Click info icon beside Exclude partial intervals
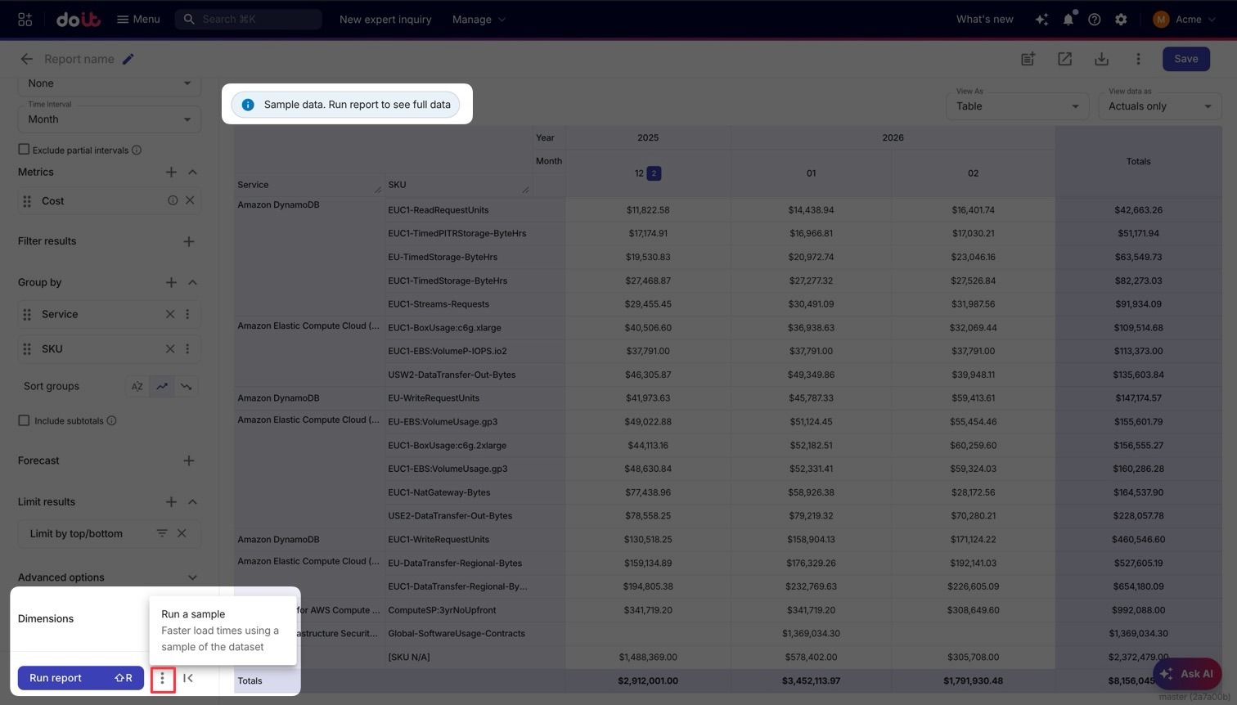 click(x=137, y=150)
